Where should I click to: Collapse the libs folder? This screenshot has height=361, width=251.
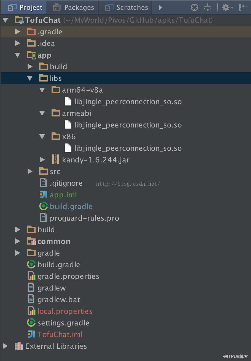30,78
